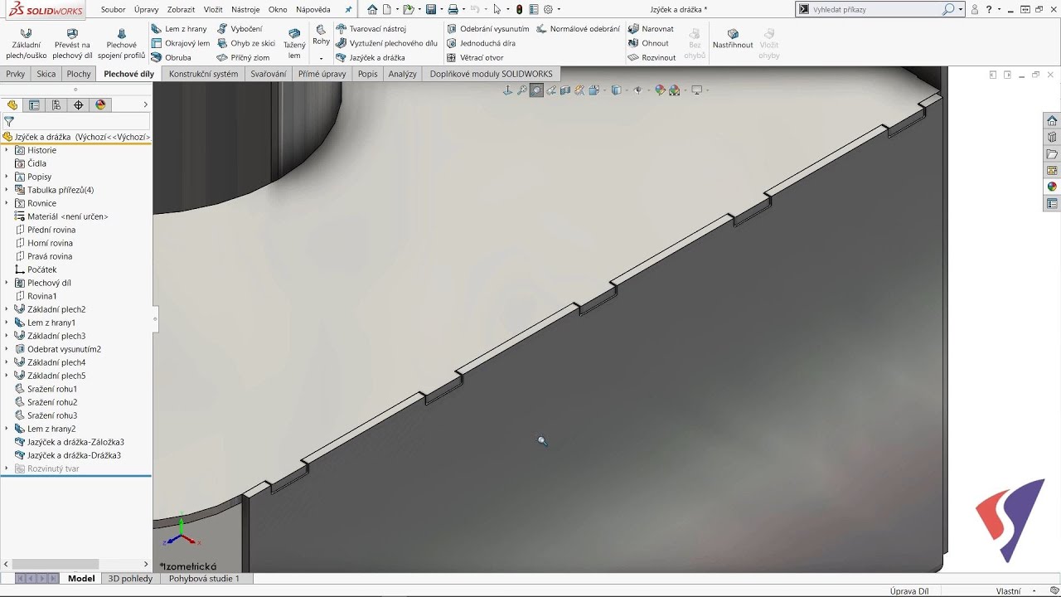Expand the Rovnice tree node
Screen dimensions: 1061x597
[7, 203]
